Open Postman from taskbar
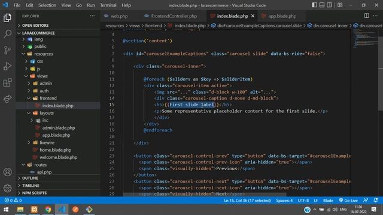383x215 pixels. [75, 210]
